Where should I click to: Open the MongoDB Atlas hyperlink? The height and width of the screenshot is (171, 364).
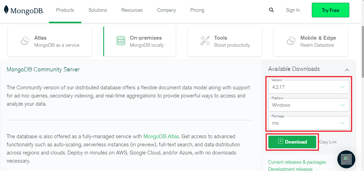161,136
